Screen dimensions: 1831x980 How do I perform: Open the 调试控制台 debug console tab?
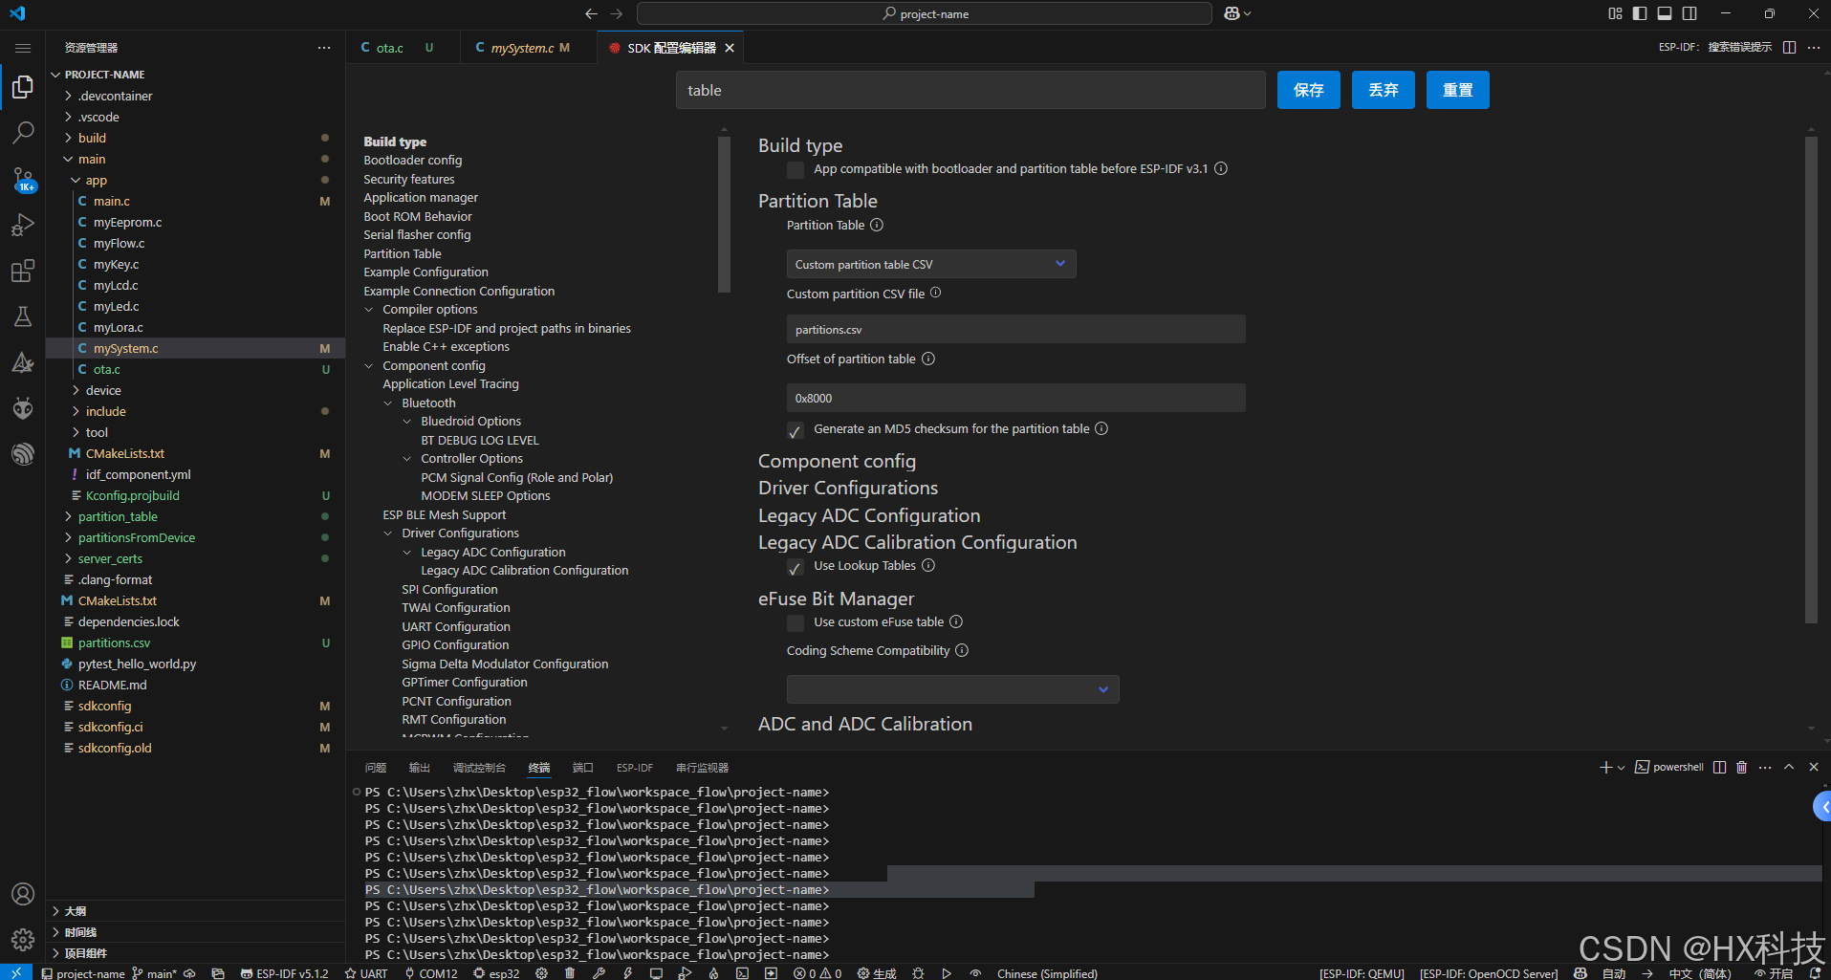point(479,768)
